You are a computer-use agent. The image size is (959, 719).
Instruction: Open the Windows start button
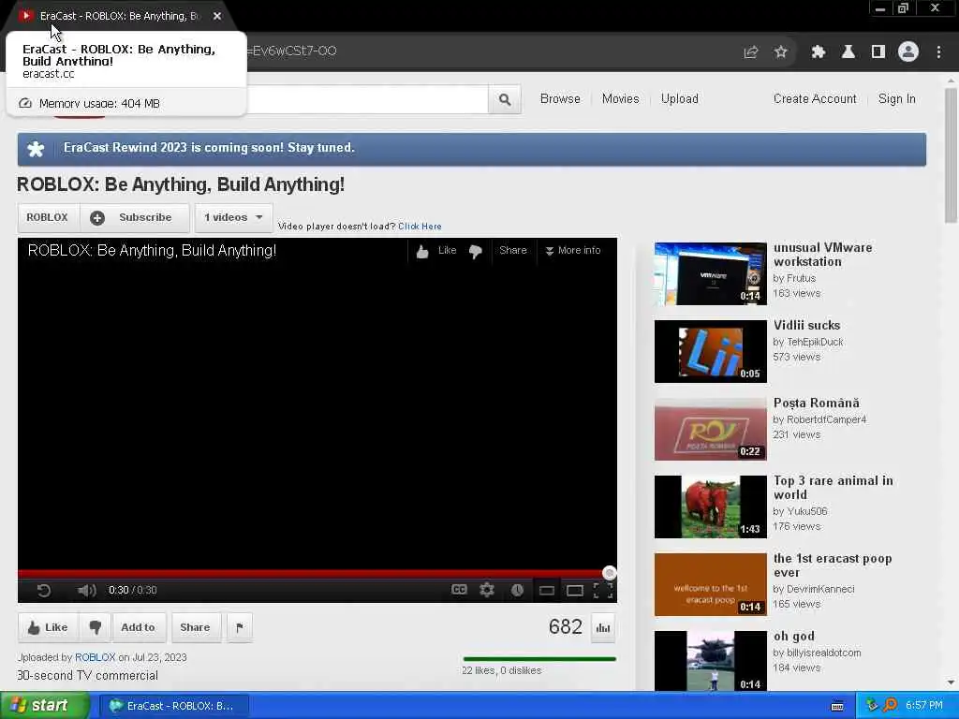click(44, 706)
